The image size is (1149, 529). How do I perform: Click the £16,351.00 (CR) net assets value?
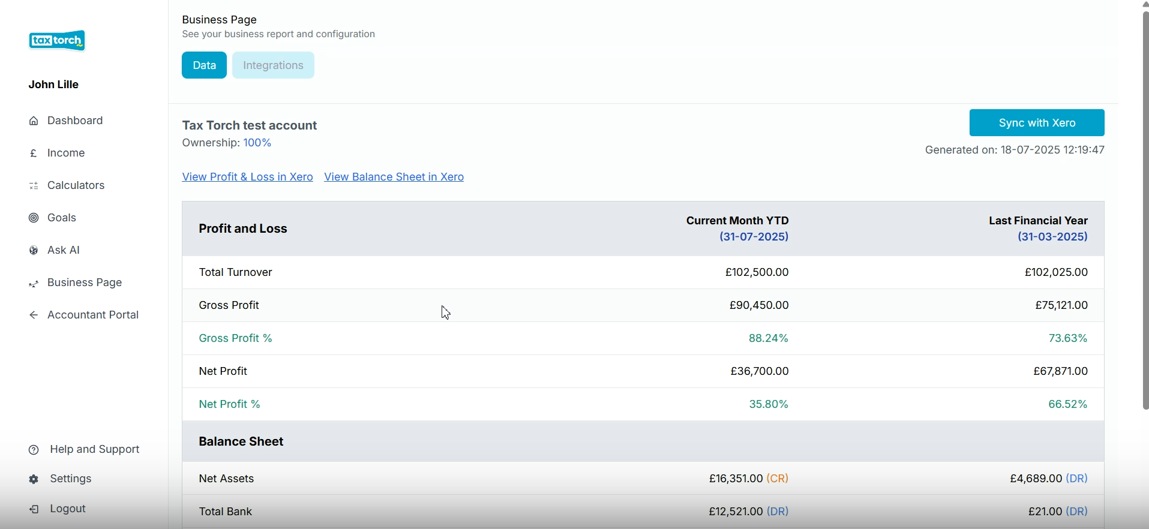click(x=749, y=479)
